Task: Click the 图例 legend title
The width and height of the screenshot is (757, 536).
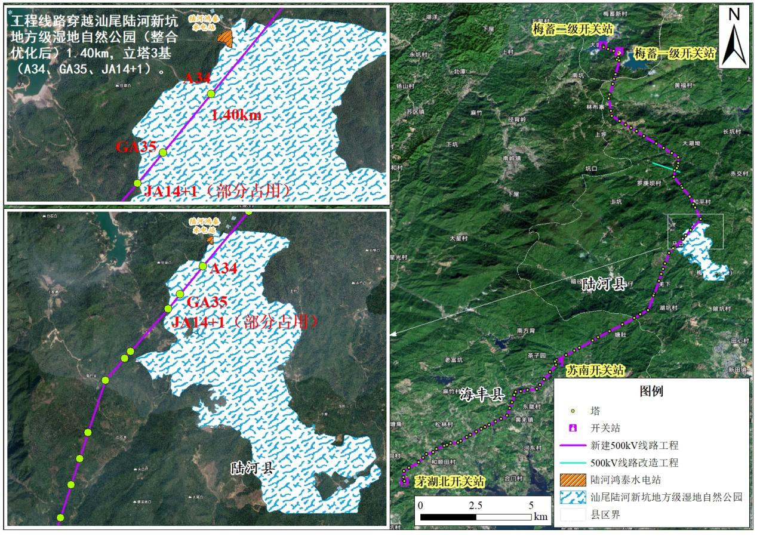Action: [651, 392]
